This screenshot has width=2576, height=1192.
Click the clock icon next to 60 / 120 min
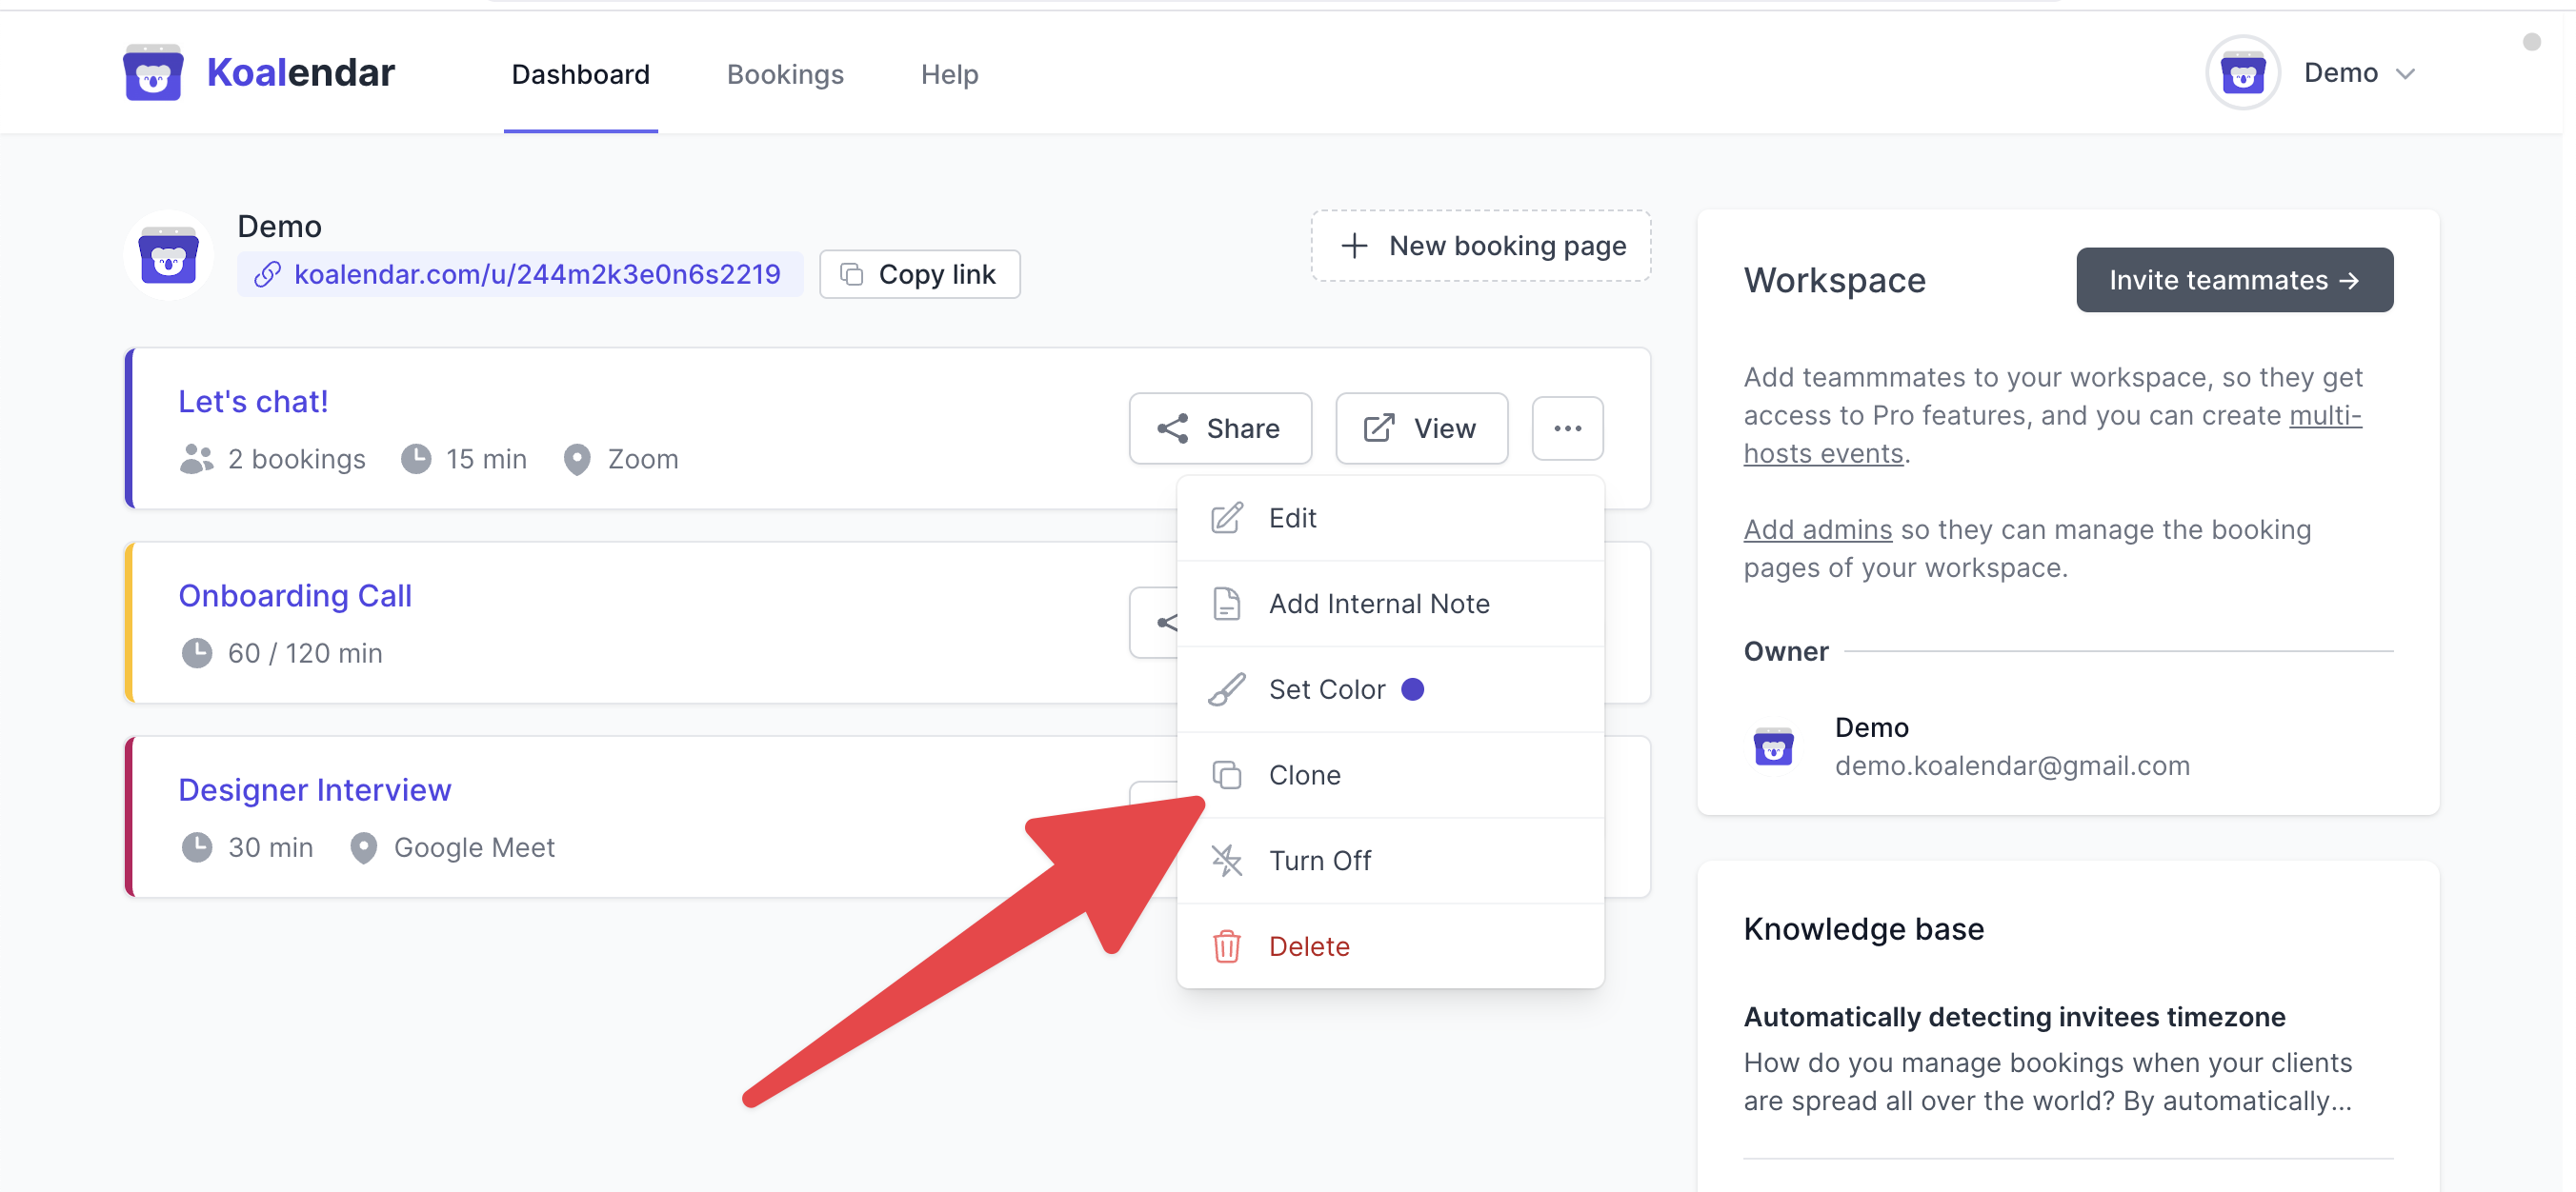197,653
